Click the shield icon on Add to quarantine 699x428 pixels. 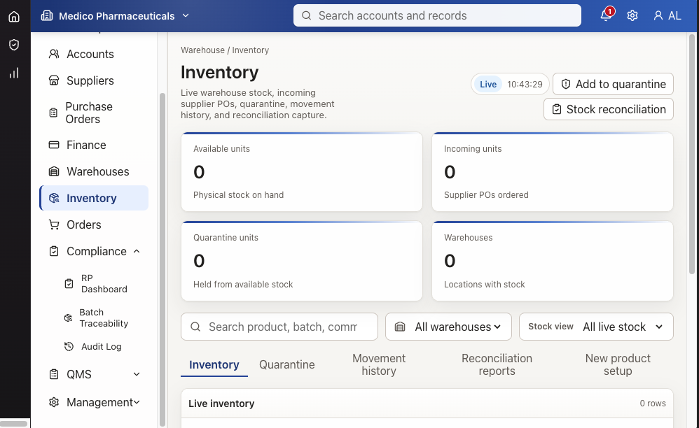[x=566, y=84]
